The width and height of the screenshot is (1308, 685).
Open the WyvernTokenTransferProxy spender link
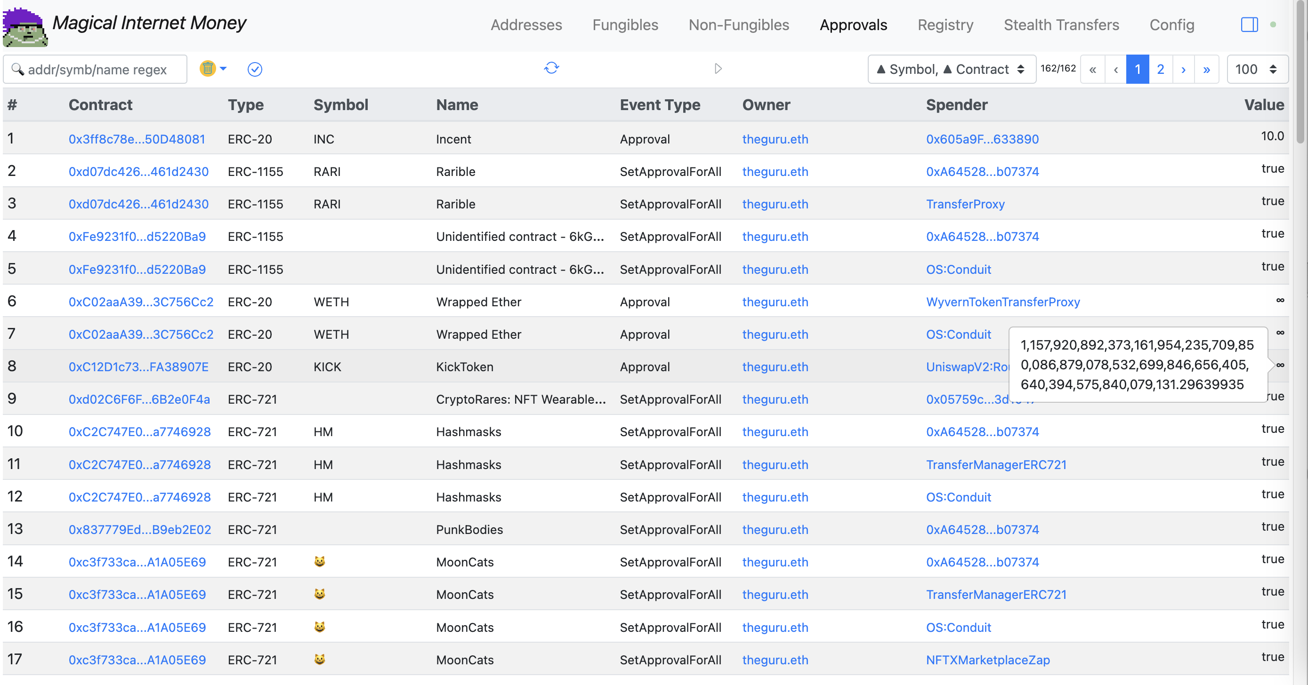pyautogui.click(x=1002, y=302)
